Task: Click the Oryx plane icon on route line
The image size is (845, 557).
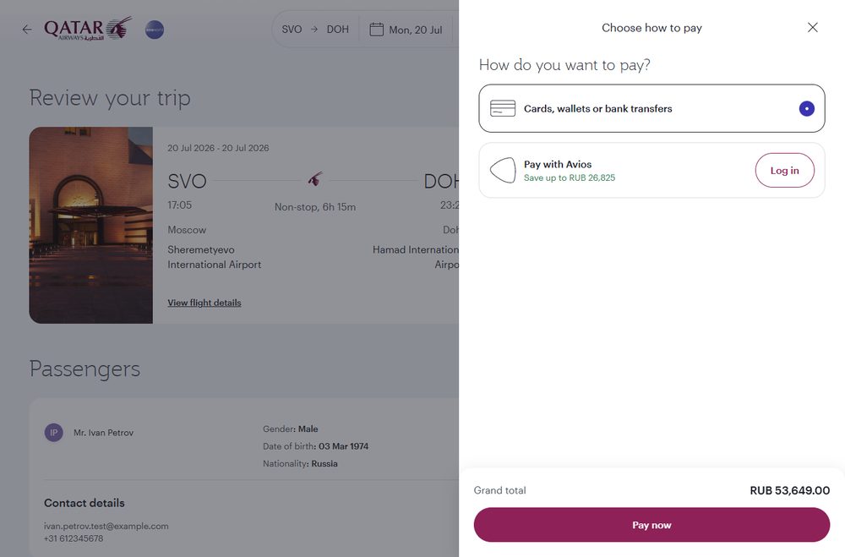Action: click(x=315, y=179)
